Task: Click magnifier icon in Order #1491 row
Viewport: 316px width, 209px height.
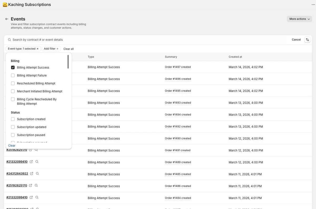Action: (x=36, y=150)
